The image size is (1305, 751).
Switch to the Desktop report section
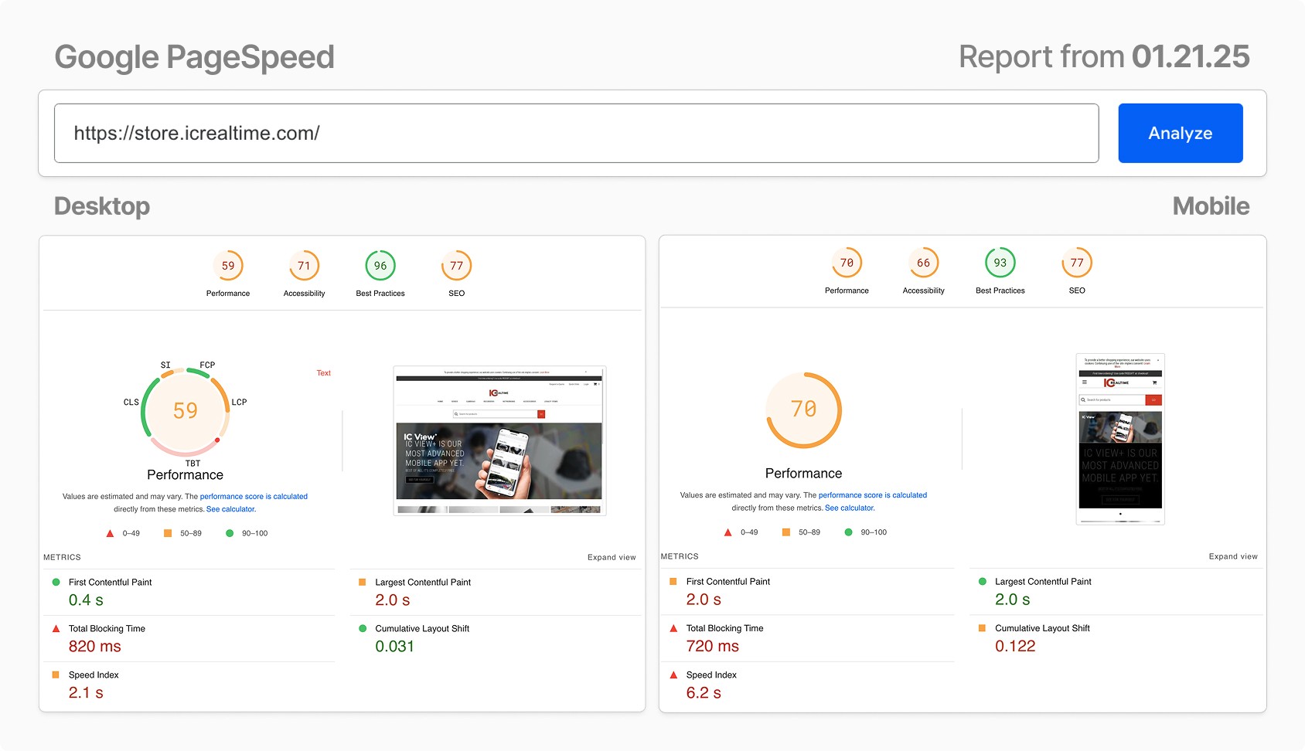coord(101,206)
